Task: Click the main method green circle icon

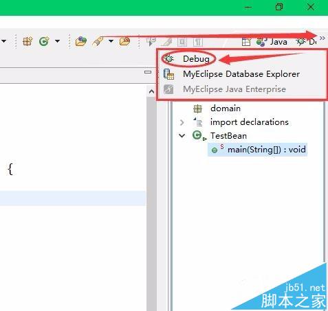Action: pos(215,150)
